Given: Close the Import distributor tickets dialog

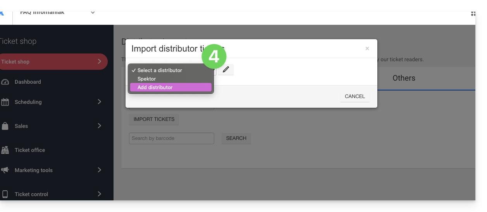Looking at the screenshot, I should click(367, 48).
